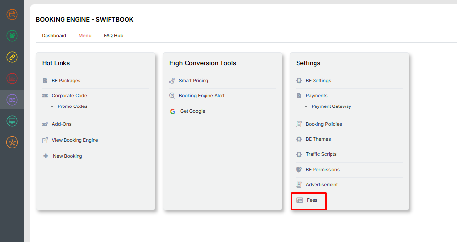Viewport: 457px width, 242px height.
Task: Open the FAQ Hub tab
Action: 113,36
